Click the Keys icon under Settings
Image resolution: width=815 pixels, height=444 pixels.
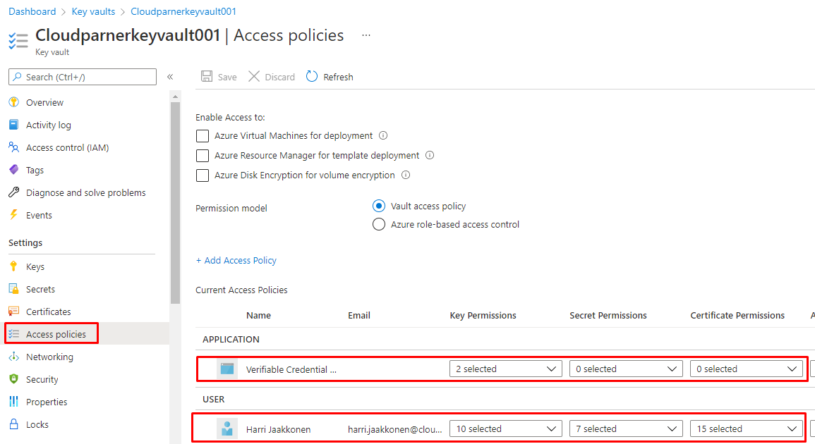click(x=13, y=266)
